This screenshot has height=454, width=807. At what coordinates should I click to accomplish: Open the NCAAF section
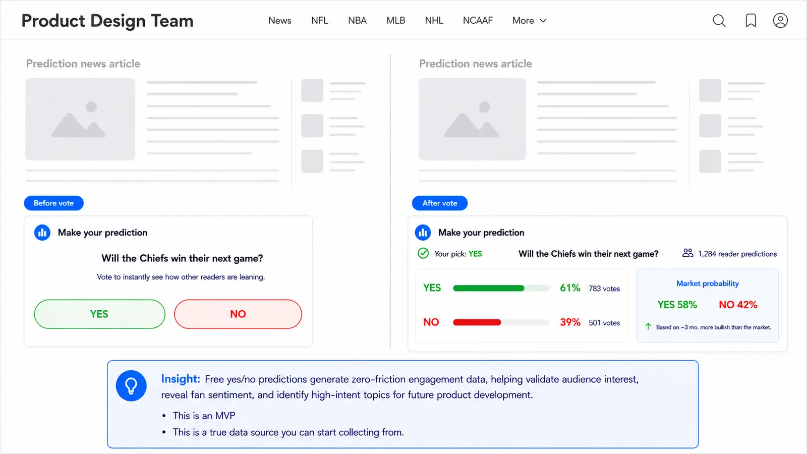478,21
